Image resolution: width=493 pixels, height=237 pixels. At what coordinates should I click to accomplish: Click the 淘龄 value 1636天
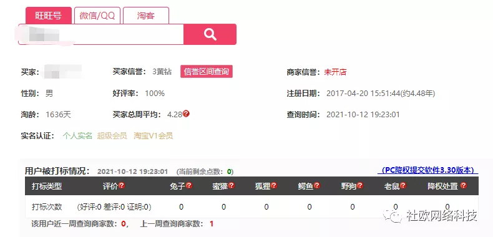(x=58, y=114)
